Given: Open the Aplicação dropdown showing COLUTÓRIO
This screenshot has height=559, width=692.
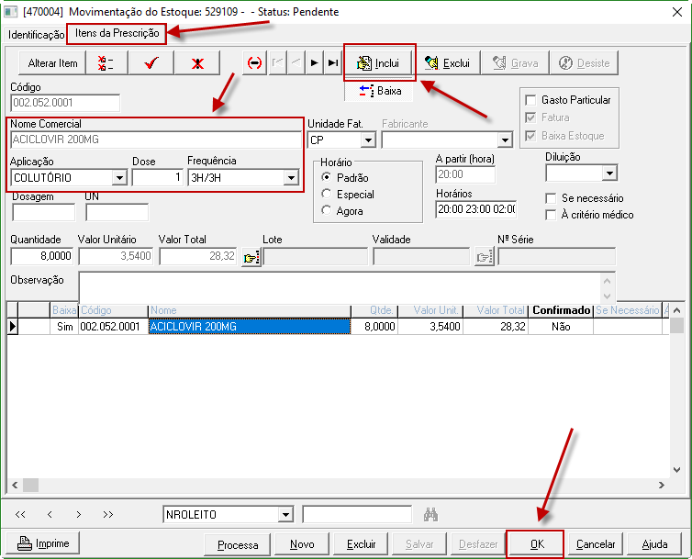Looking at the screenshot, I should click(x=119, y=178).
